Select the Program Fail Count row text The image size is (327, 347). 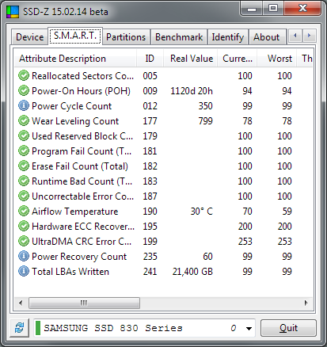point(82,151)
